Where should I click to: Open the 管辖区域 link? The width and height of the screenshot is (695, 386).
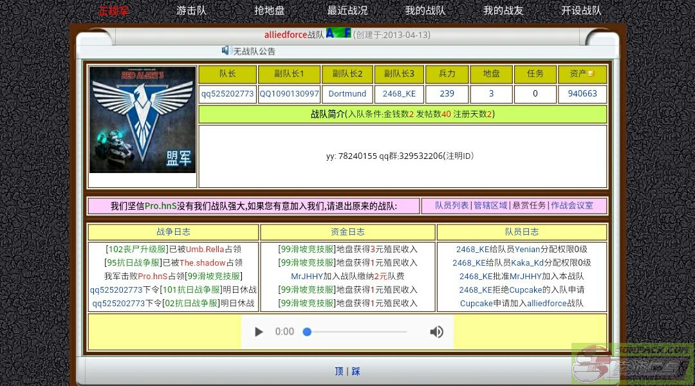pyautogui.click(x=490, y=205)
